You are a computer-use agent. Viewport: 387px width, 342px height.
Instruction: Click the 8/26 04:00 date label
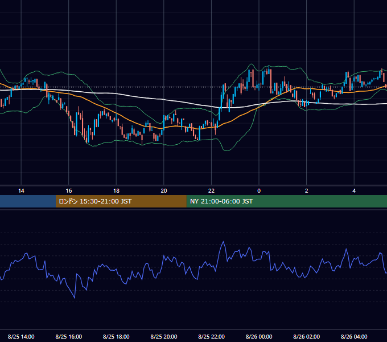[354, 336]
